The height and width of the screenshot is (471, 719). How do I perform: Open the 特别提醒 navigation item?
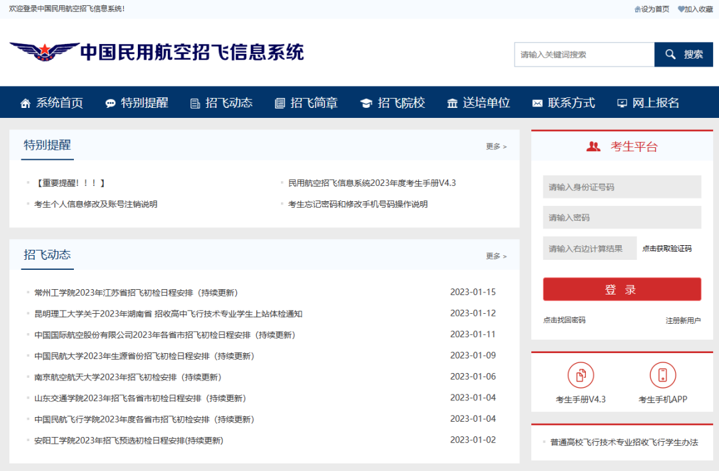(136, 103)
